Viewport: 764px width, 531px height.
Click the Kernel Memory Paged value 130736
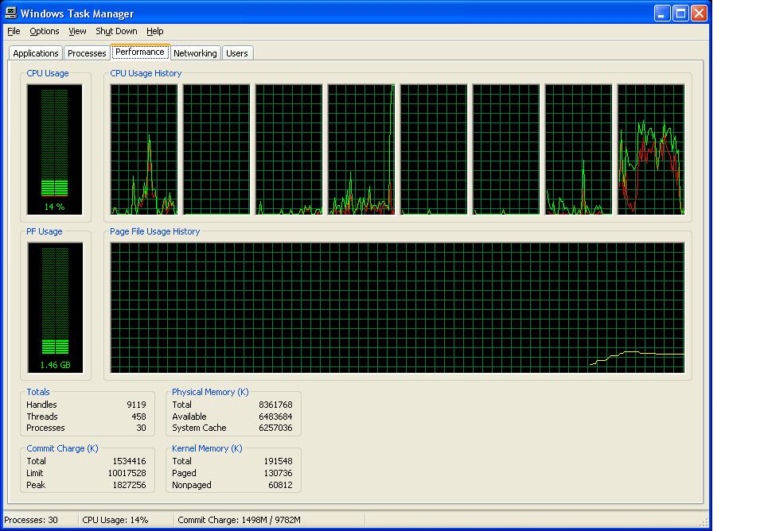pyautogui.click(x=279, y=473)
